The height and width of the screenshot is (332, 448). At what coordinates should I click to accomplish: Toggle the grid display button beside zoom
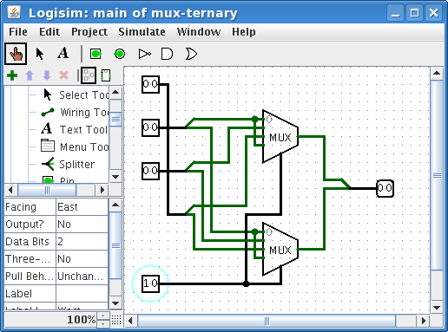(x=116, y=320)
